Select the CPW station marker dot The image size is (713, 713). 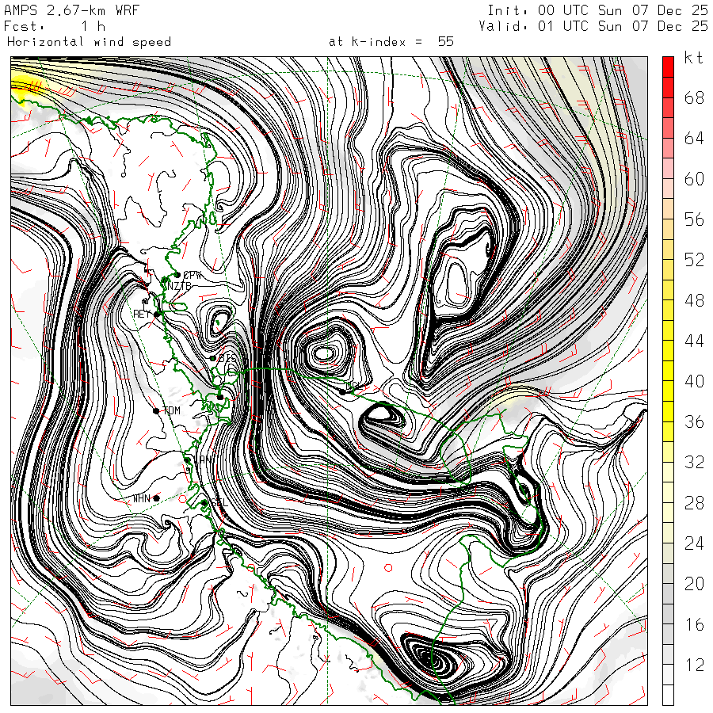(x=176, y=274)
